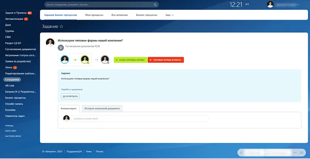Open the user menu dropdown arrow
This screenshot has width=310, height=159.
pyautogui.click(x=298, y=5)
